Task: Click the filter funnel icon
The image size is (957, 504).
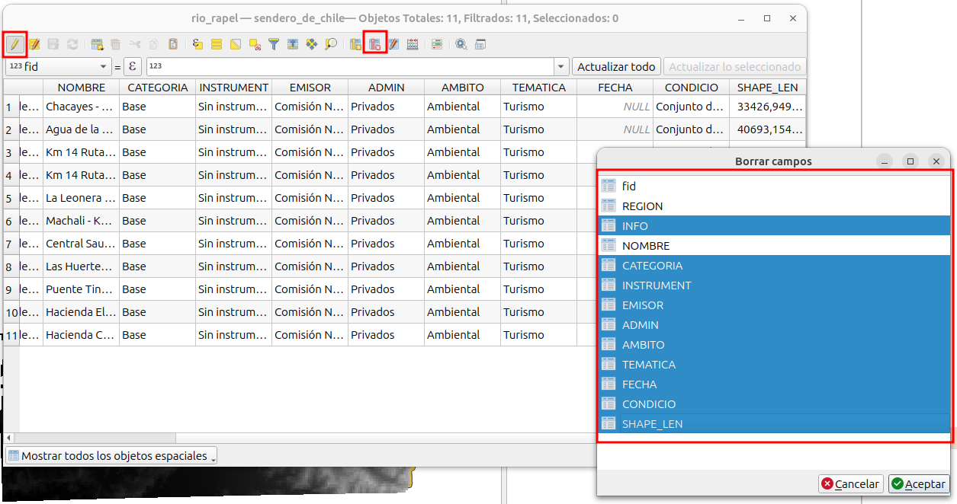Action: (x=274, y=44)
